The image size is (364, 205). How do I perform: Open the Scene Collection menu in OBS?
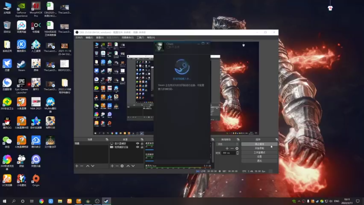click(128, 37)
